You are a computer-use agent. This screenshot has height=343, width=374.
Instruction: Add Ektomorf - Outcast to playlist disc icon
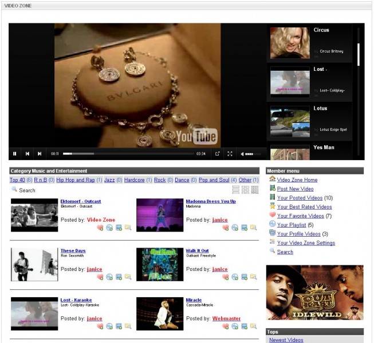(x=109, y=228)
